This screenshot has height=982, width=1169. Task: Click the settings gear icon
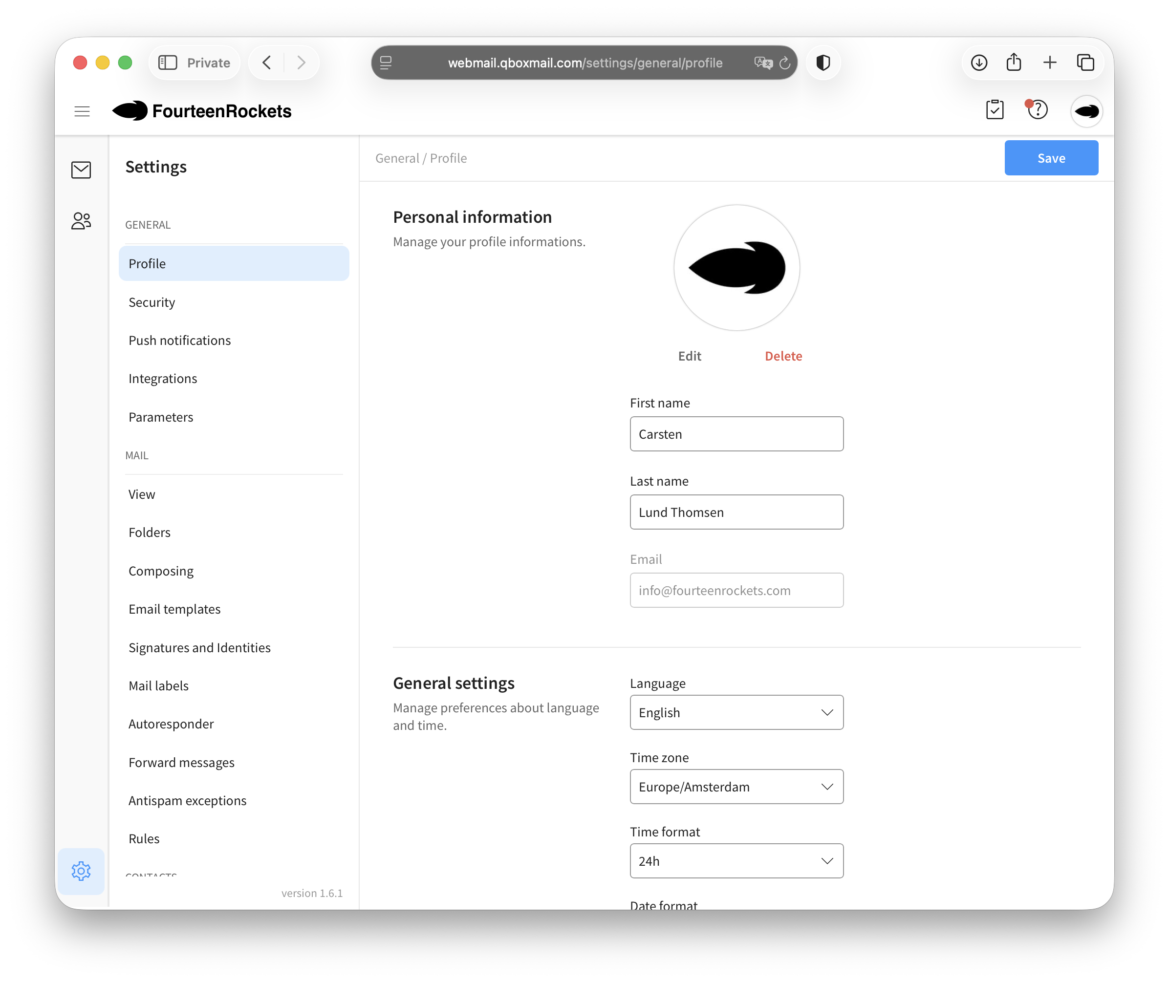81,871
